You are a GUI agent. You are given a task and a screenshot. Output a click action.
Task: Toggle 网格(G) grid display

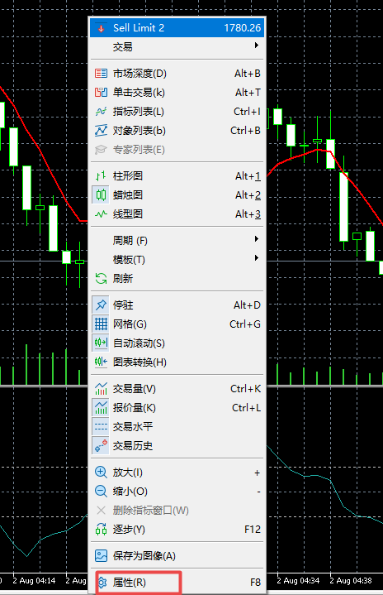[x=177, y=324]
